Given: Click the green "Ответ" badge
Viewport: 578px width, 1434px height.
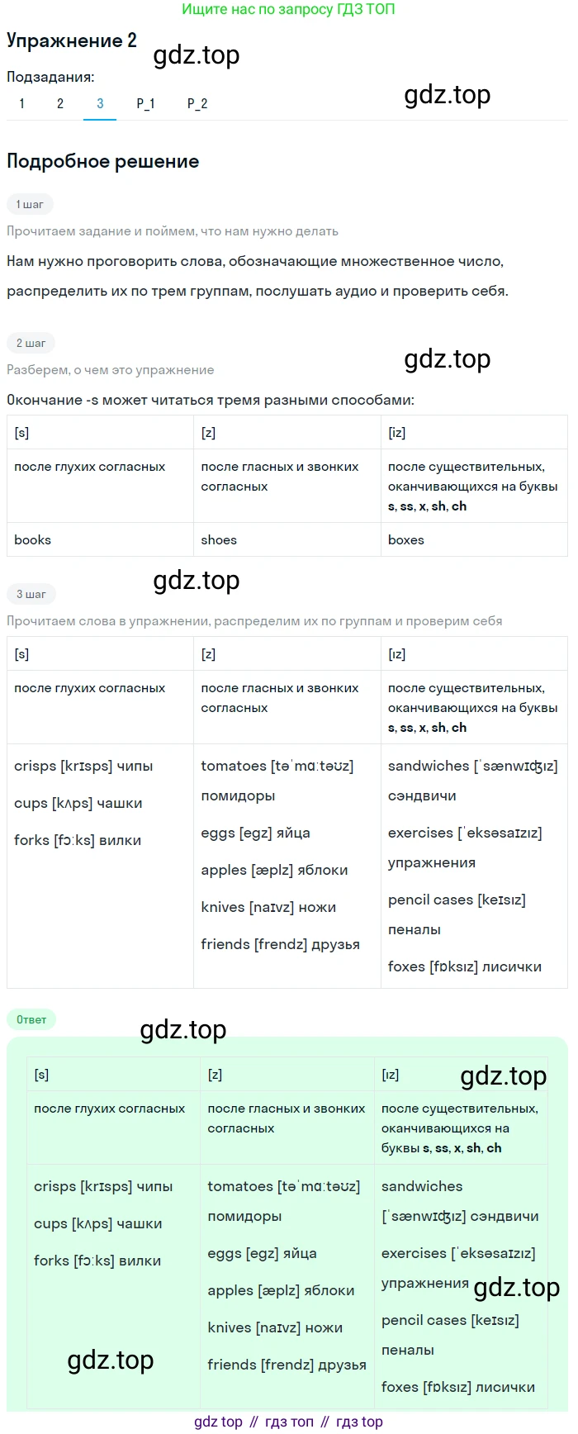Looking at the screenshot, I should 31,1019.
